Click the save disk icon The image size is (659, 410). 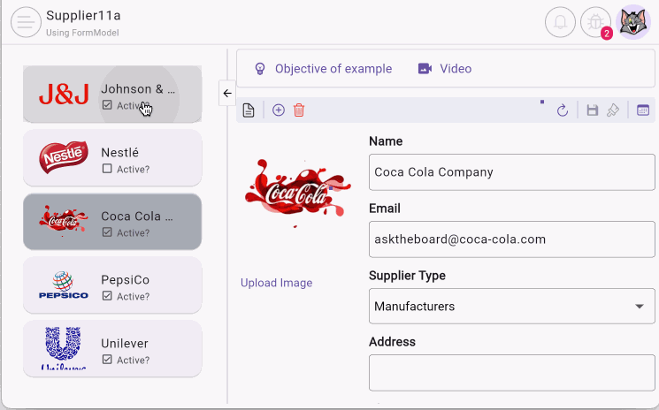[593, 110]
